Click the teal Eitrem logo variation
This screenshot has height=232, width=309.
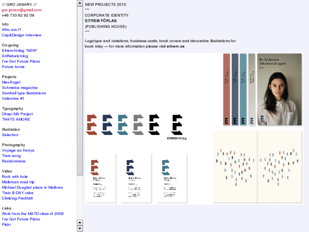click(122, 124)
